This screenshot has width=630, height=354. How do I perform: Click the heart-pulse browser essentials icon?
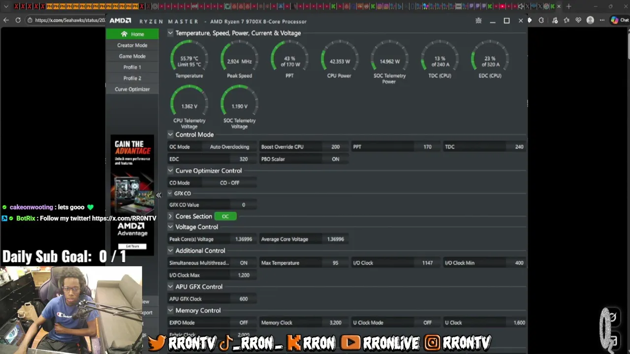[x=578, y=20]
